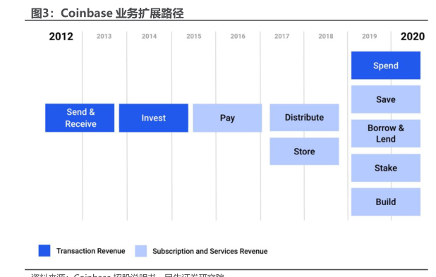Image resolution: width=436 pixels, height=277 pixels.
Task: Select the 2012 timeline year marker
Action: (x=61, y=37)
